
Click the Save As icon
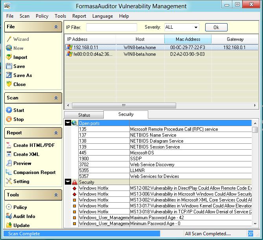pyautogui.click(x=9, y=75)
